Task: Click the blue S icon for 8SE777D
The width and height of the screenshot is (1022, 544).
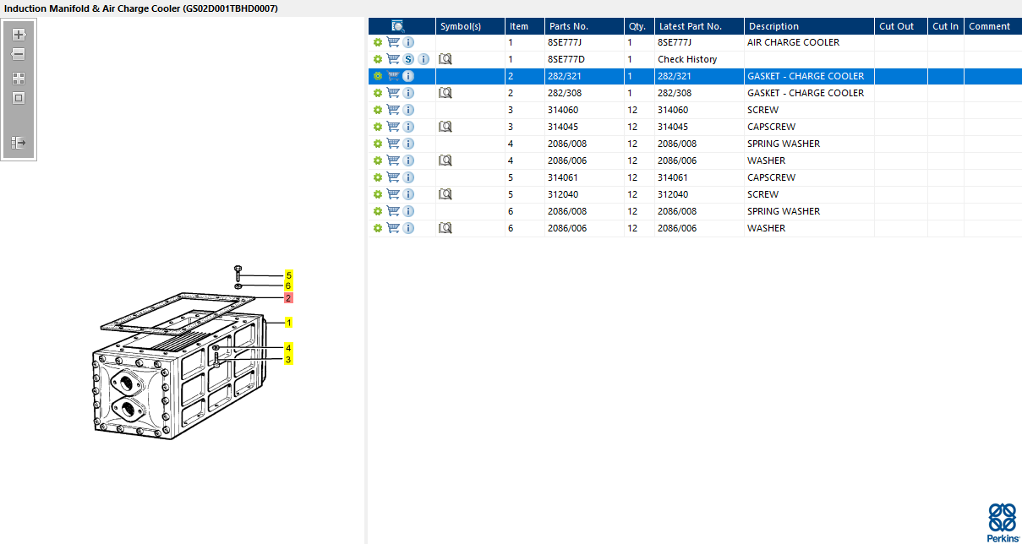Action: coord(408,59)
